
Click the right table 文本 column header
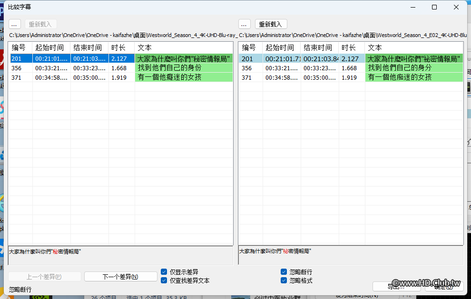tap(414, 47)
